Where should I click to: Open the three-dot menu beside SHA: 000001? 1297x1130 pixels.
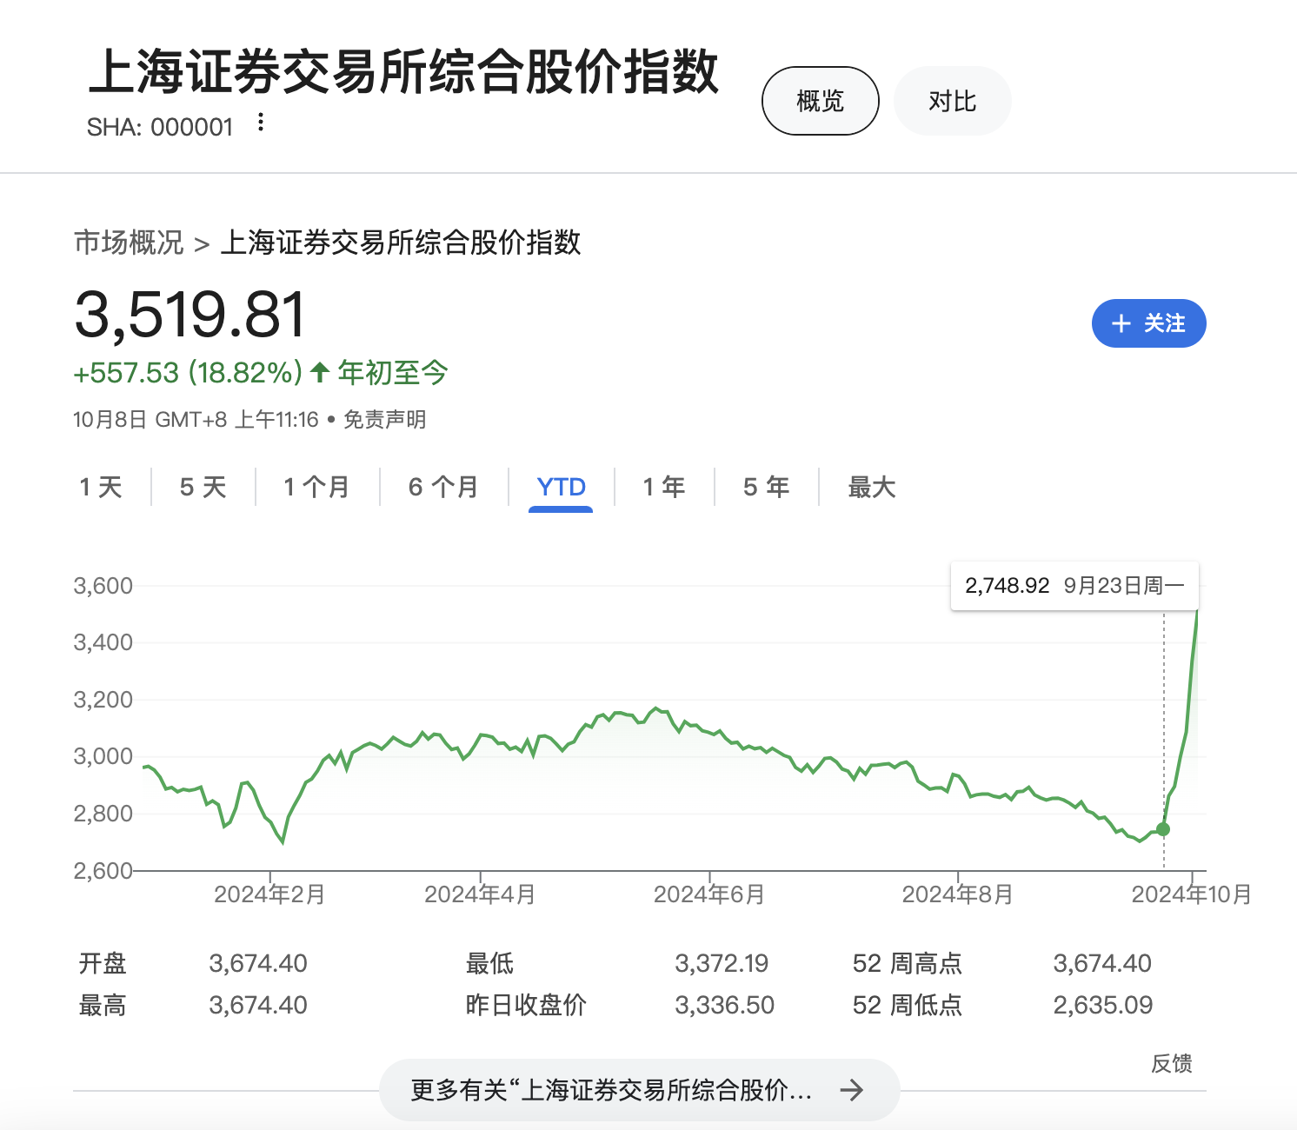click(260, 123)
